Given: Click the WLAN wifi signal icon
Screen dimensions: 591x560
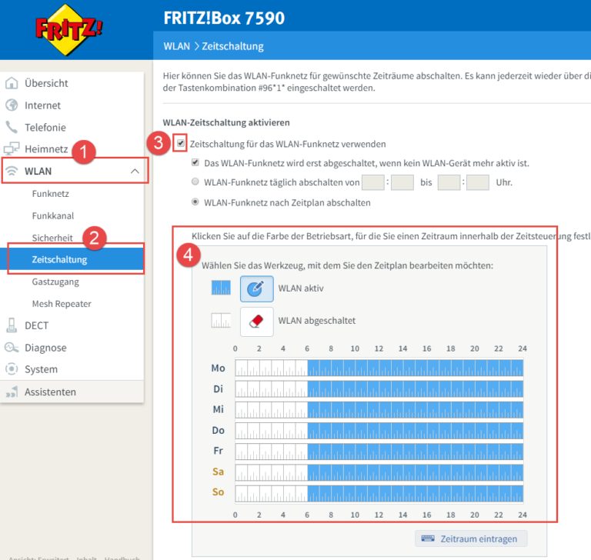Looking at the screenshot, I should point(12,171).
